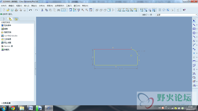This screenshot has width=198, height=111.
Task: Print using the printer icon
Action: [16, 10]
